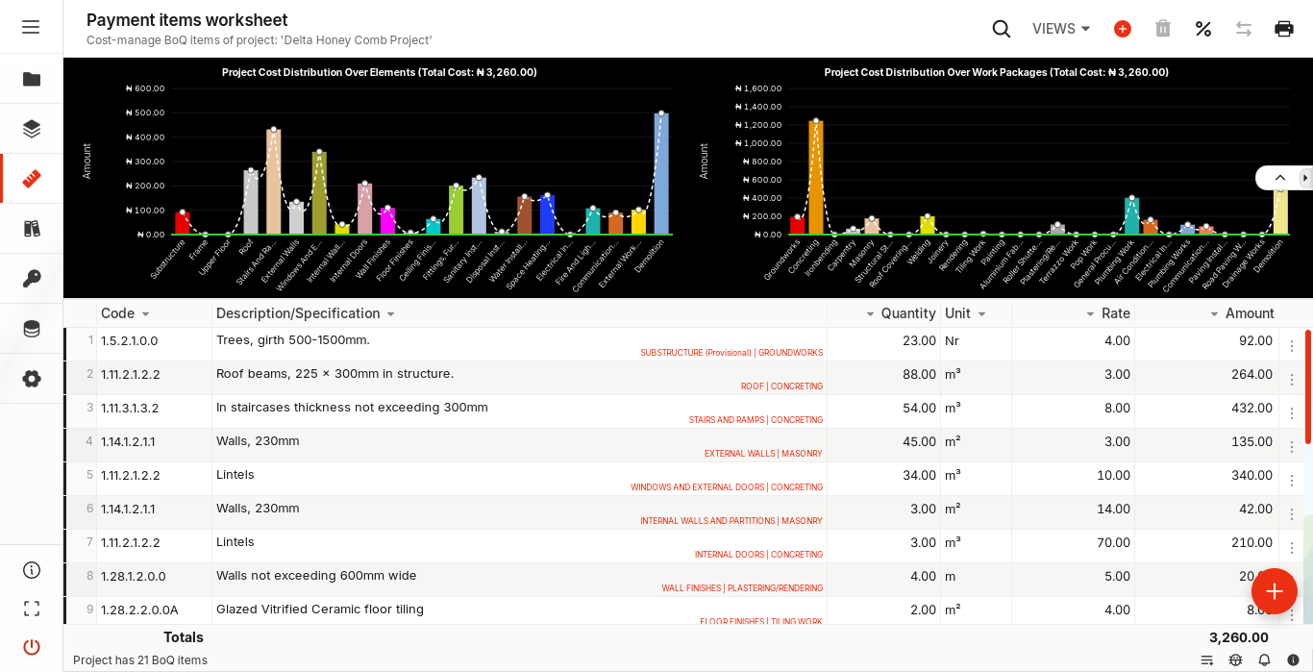This screenshot has height=672, width=1313.
Task: Click the red floating add button
Action: (1275, 591)
